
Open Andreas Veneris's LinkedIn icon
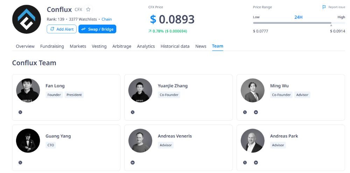click(x=133, y=162)
